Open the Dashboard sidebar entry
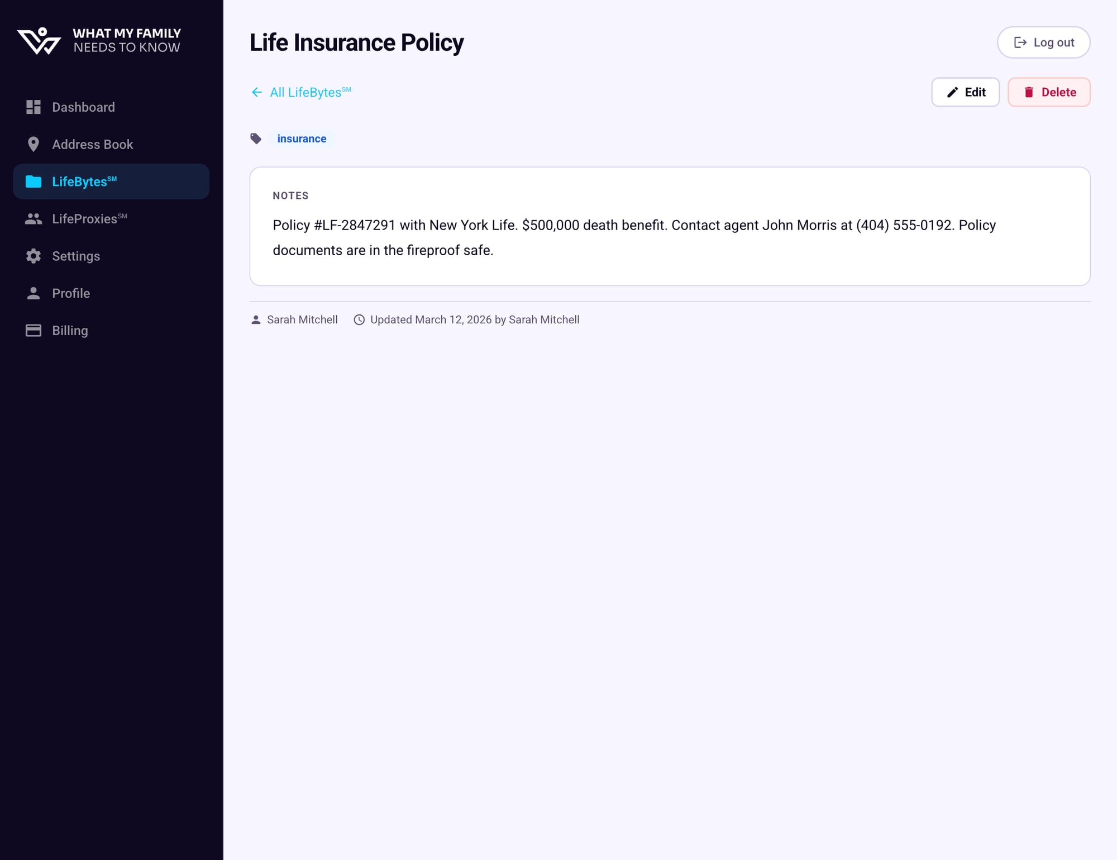The image size is (1117, 860). 84,107
